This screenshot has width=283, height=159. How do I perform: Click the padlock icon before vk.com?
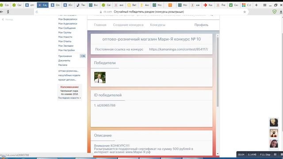[x=101, y=12]
